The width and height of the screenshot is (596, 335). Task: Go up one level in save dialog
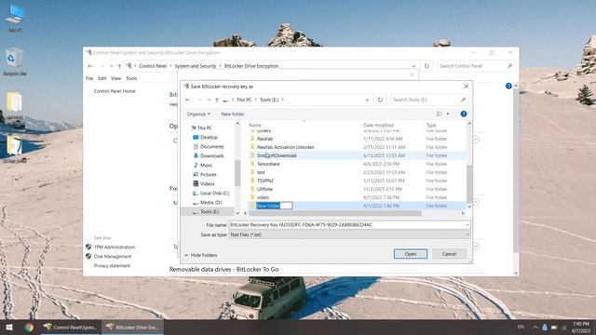217,100
